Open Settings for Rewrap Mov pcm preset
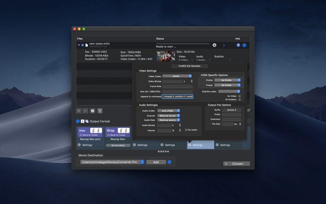326x204 pixels. [85, 145]
